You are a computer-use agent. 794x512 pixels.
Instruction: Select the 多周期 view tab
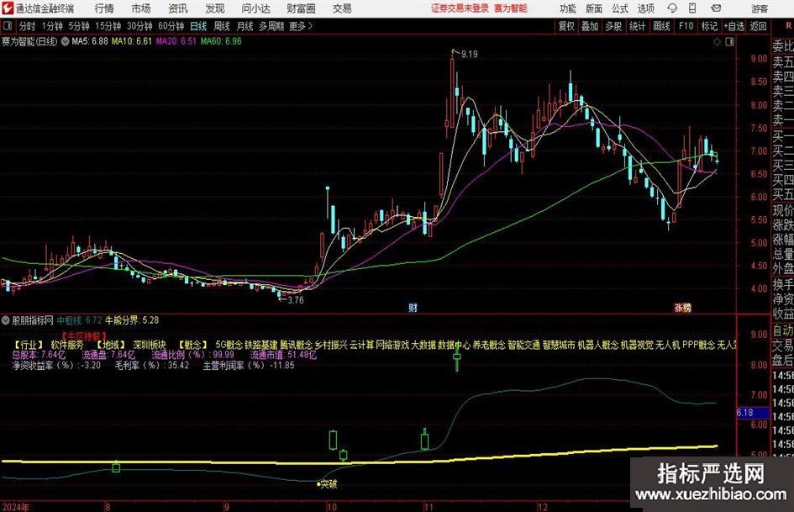[x=271, y=26]
